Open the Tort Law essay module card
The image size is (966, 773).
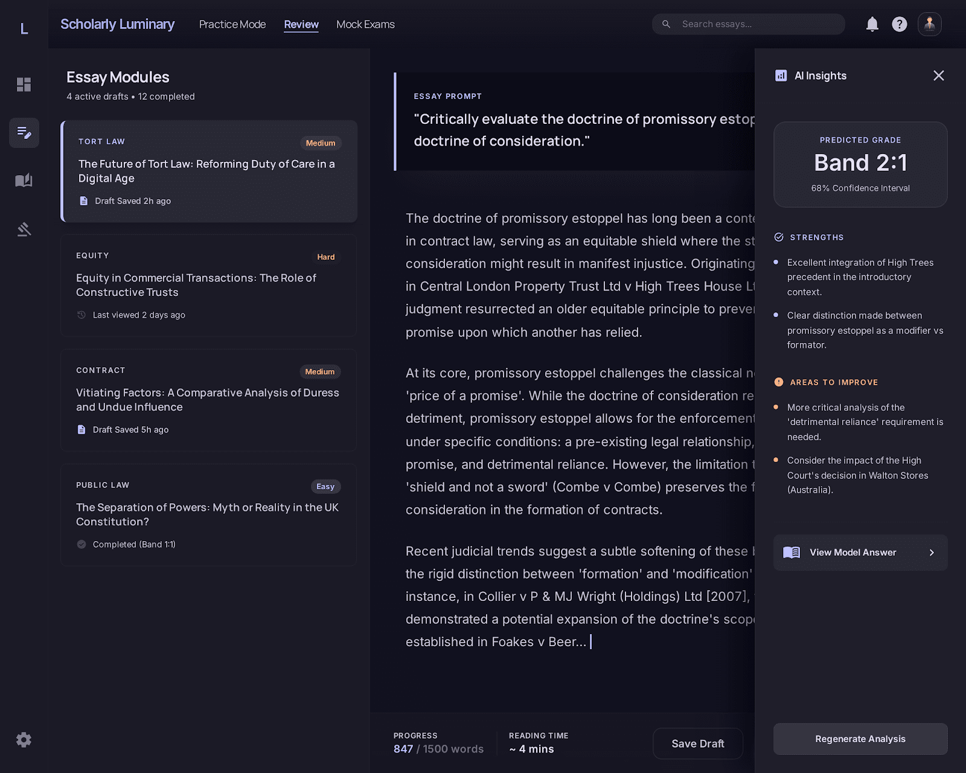[209, 171]
